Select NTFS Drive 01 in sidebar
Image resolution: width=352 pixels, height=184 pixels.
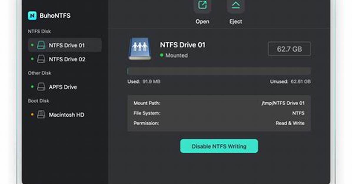[65, 45]
